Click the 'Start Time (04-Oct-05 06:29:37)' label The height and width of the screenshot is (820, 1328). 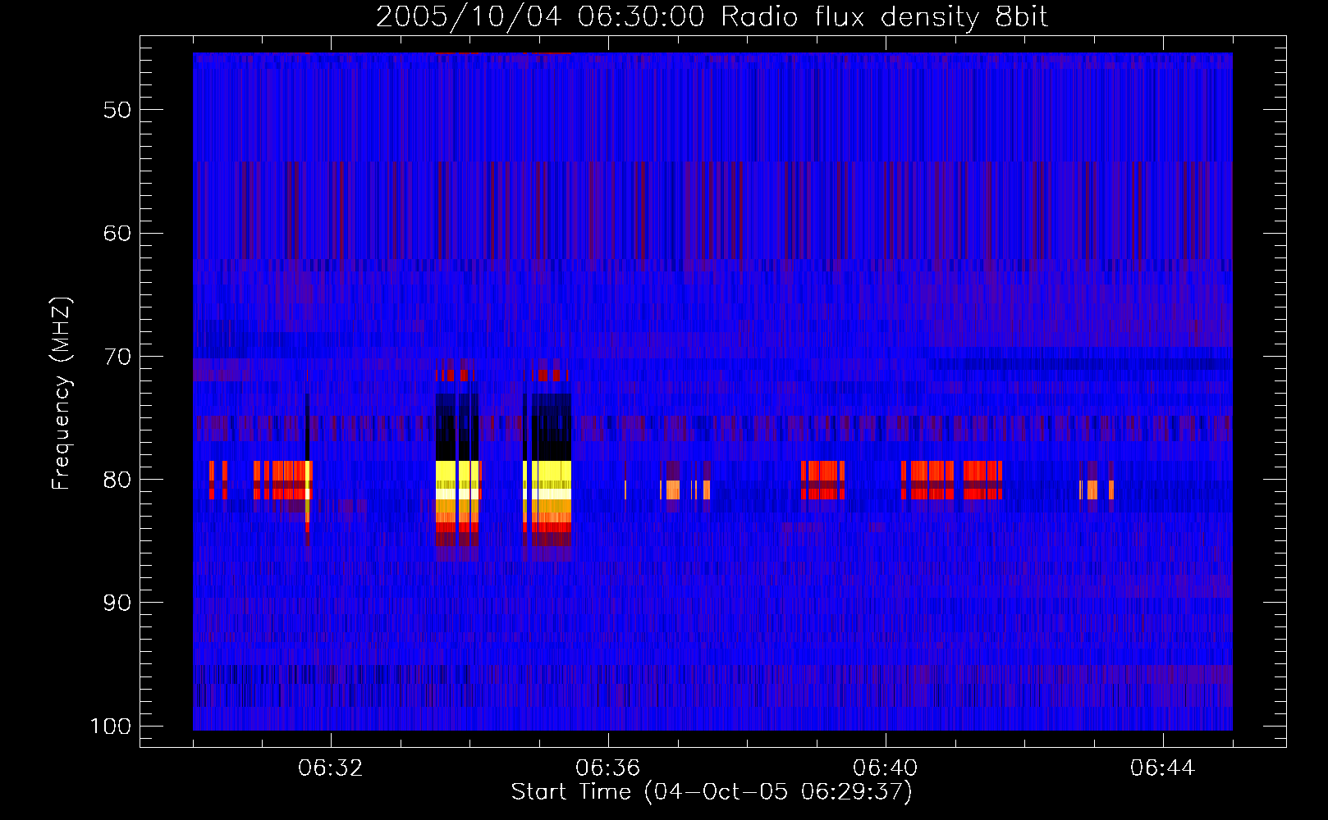coord(712,792)
